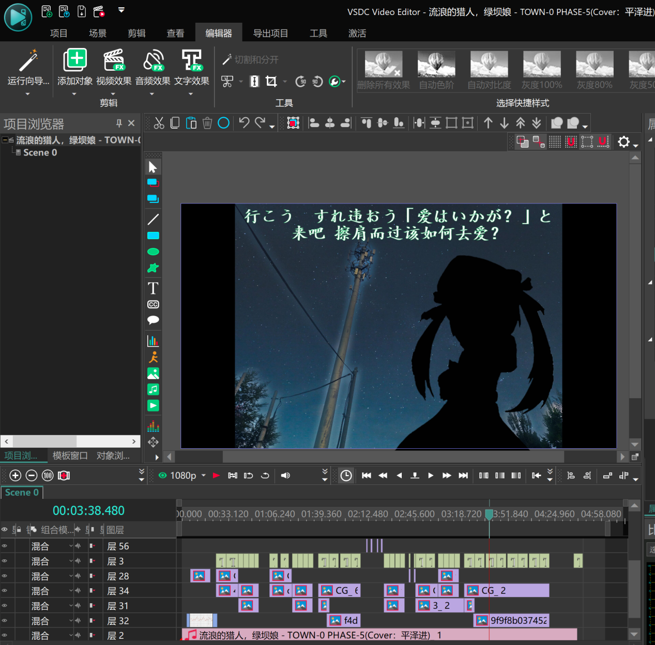Add an image with picture tool
655x645 pixels.
click(153, 373)
